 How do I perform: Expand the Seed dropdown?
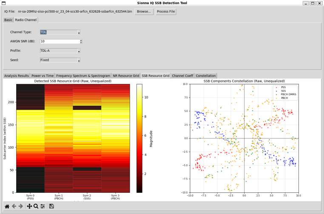[x=79, y=60]
